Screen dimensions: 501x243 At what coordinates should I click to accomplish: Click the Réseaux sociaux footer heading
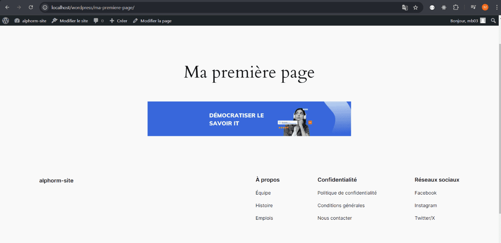tap(437, 180)
